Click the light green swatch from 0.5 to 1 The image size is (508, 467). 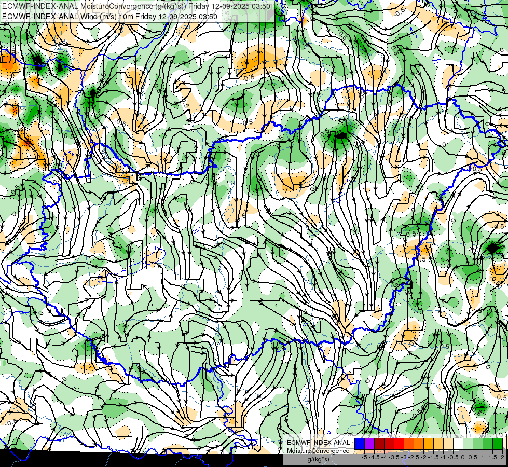pyautogui.click(x=478, y=444)
